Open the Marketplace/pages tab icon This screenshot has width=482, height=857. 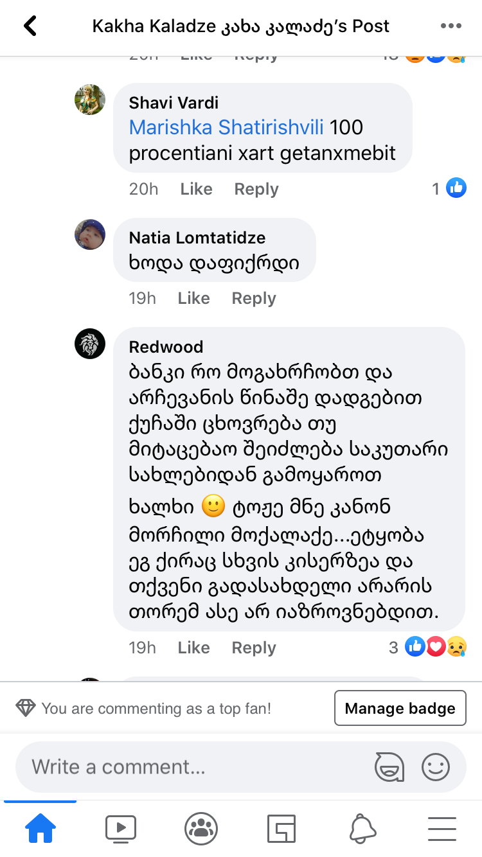pyautogui.click(x=281, y=829)
